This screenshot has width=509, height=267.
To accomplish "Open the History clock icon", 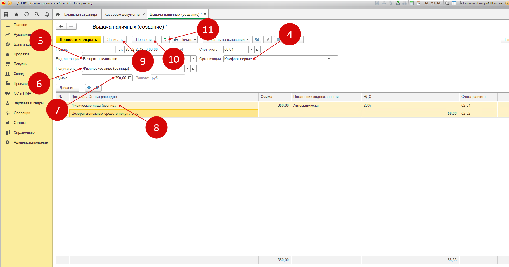I will click(x=27, y=14).
